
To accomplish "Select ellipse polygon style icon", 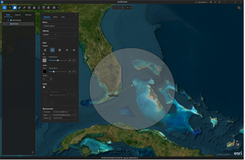I will click(x=67, y=50).
